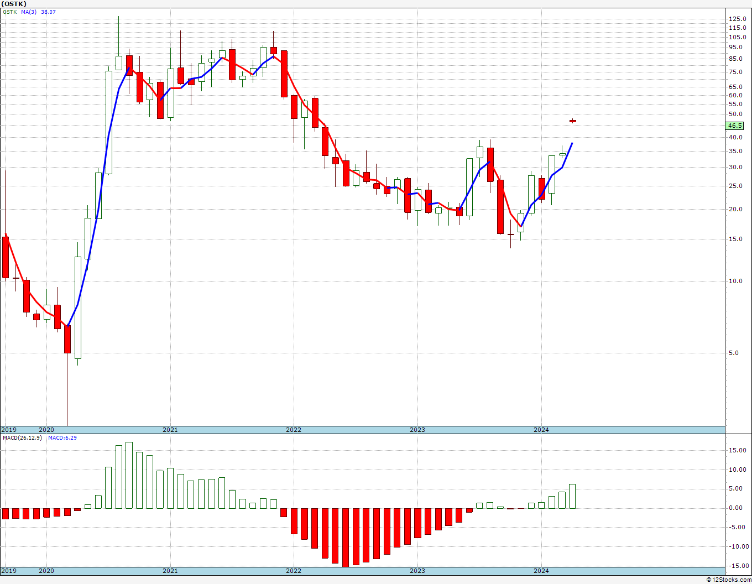Image resolution: width=752 pixels, height=584 pixels.
Task: Click the MACD(26,12,9) indicator label
Action: 22,438
